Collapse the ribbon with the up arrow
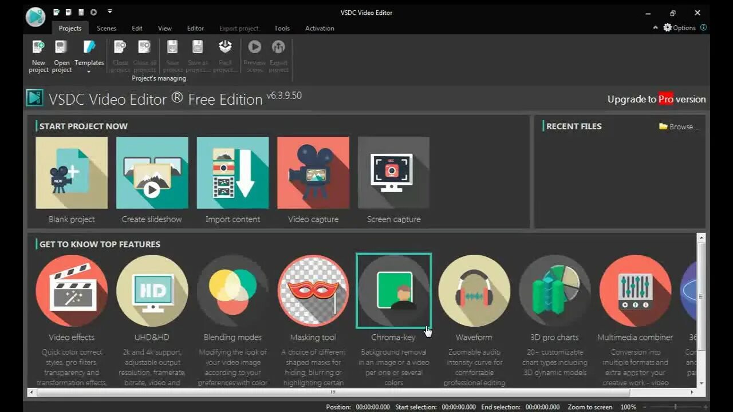733x412 pixels. (656, 27)
